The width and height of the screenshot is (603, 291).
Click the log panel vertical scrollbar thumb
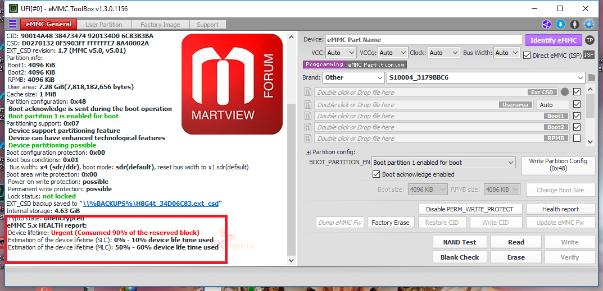tap(292, 179)
